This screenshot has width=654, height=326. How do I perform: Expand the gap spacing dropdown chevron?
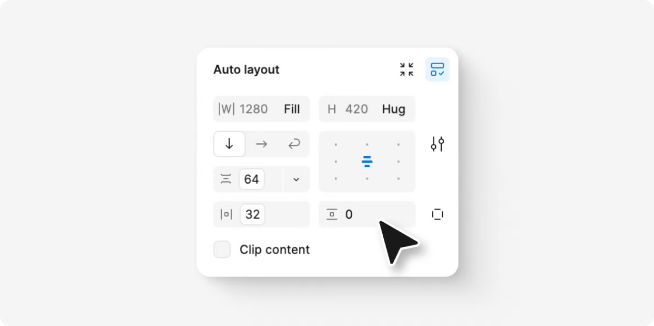point(296,179)
